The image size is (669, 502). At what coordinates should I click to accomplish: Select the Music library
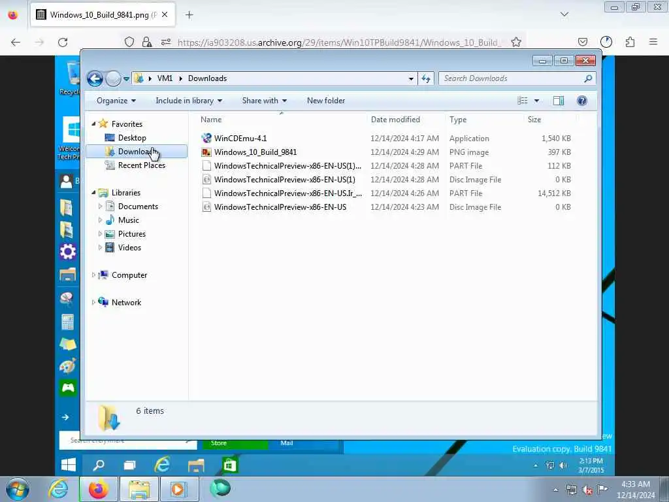click(x=129, y=220)
